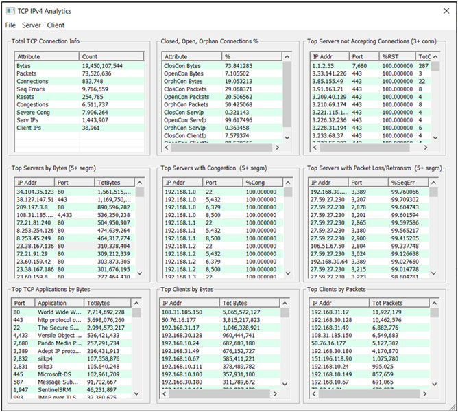Click the TCP IPv4 Analytics window icon

coord(10,11)
